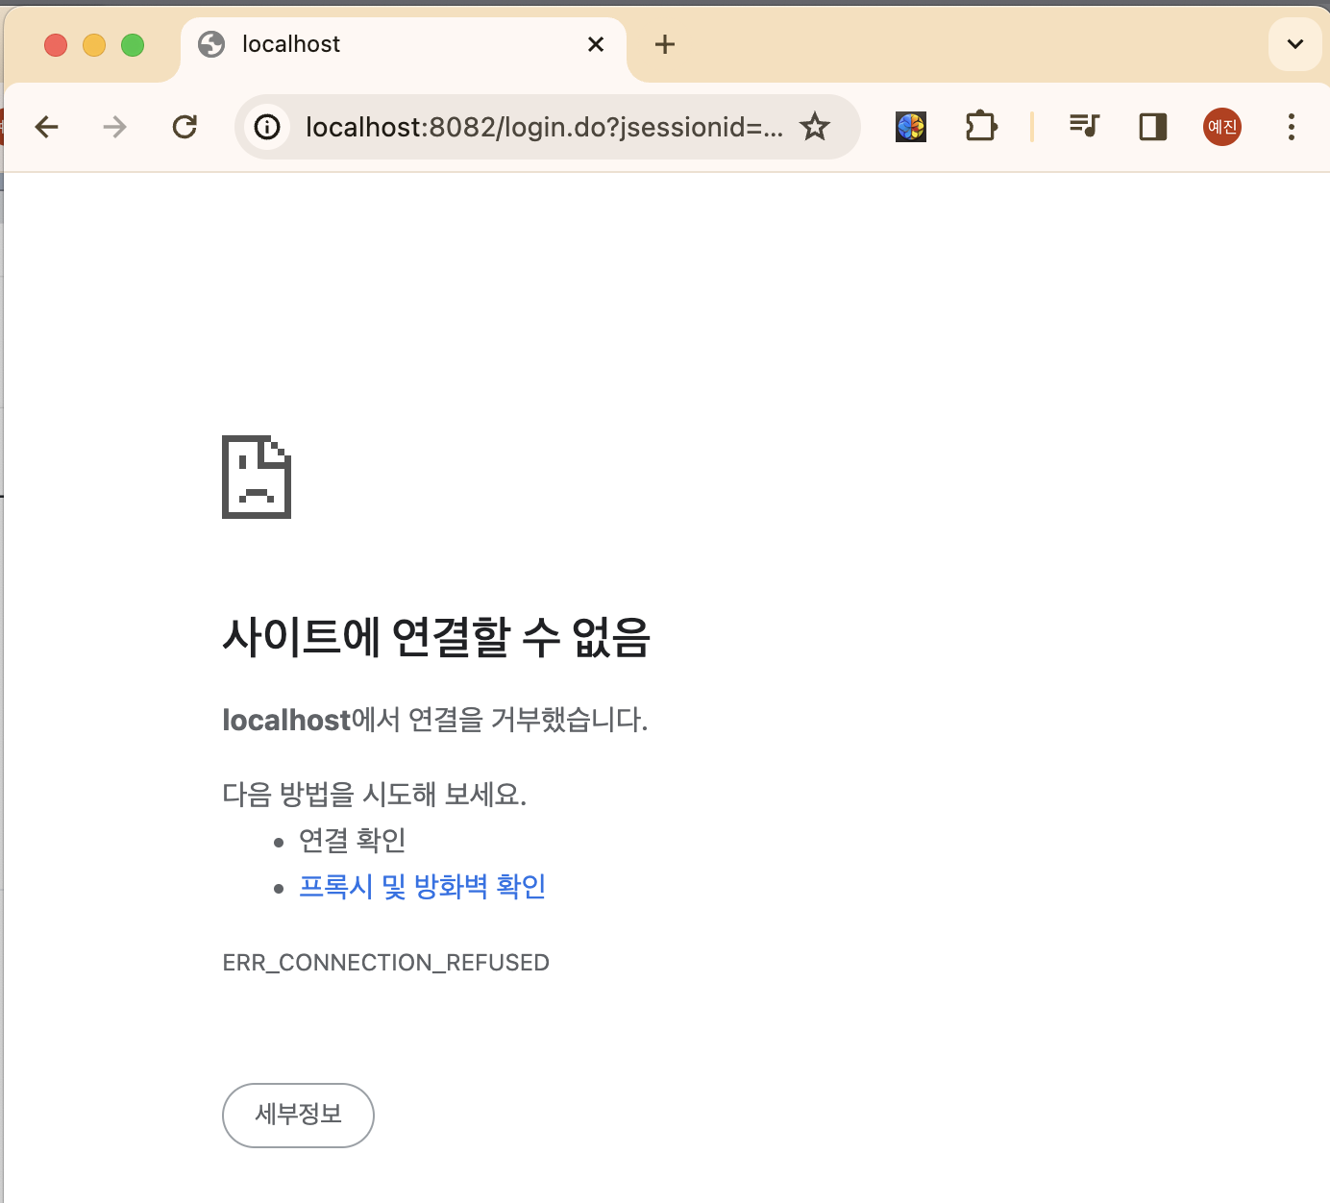The width and height of the screenshot is (1330, 1203).
Task: Click the forward navigation arrow
Action: pyautogui.click(x=114, y=127)
